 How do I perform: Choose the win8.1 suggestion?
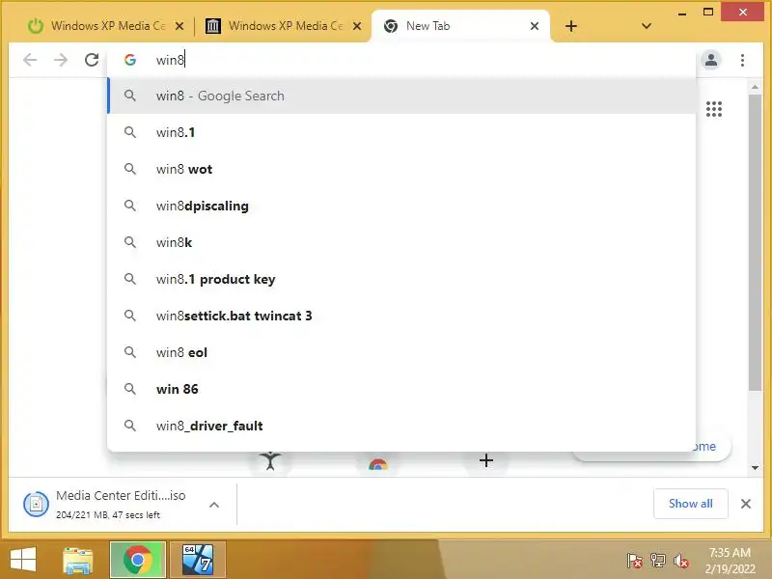coord(401,132)
